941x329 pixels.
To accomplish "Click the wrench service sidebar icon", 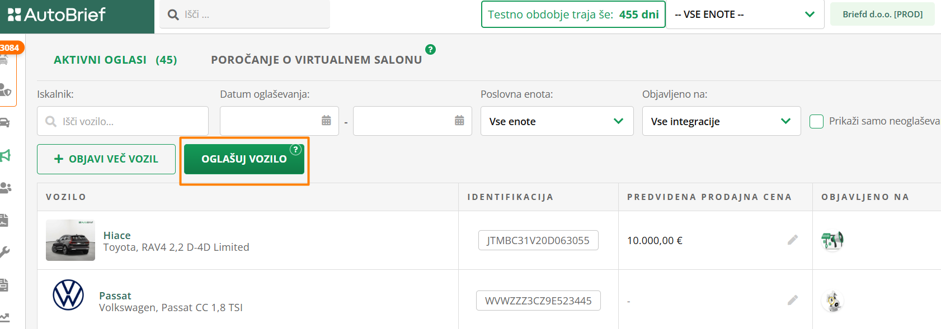I will pos(5,252).
